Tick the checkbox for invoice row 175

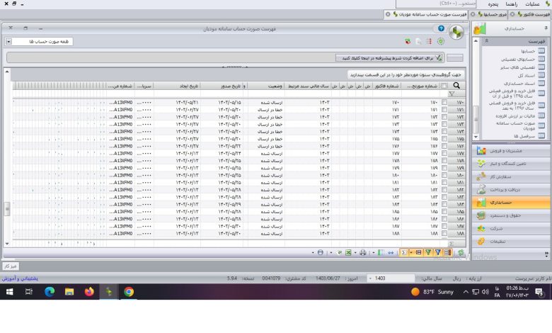point(444,139)
